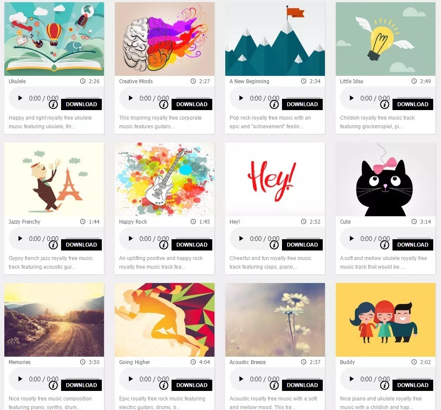The height and width of the screenshot is (410, 441).
Task: Click info icon for Buddy track
Action: (385, 386)
